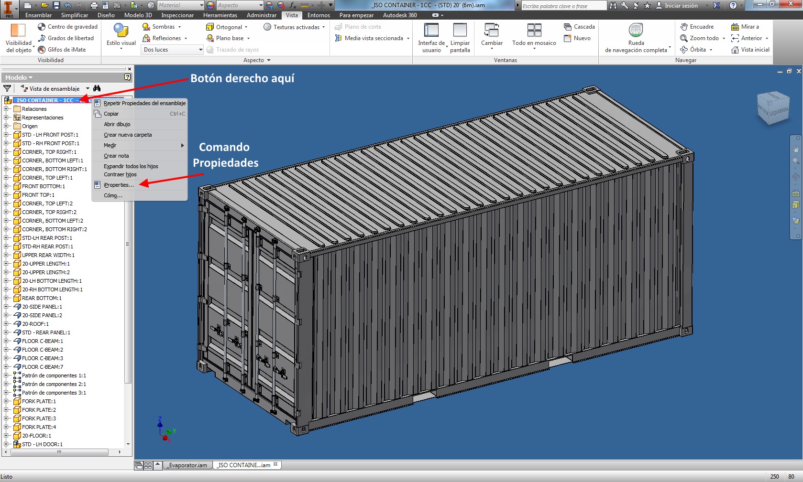Open Interfaz de usuario options

[x=431, y=38]
